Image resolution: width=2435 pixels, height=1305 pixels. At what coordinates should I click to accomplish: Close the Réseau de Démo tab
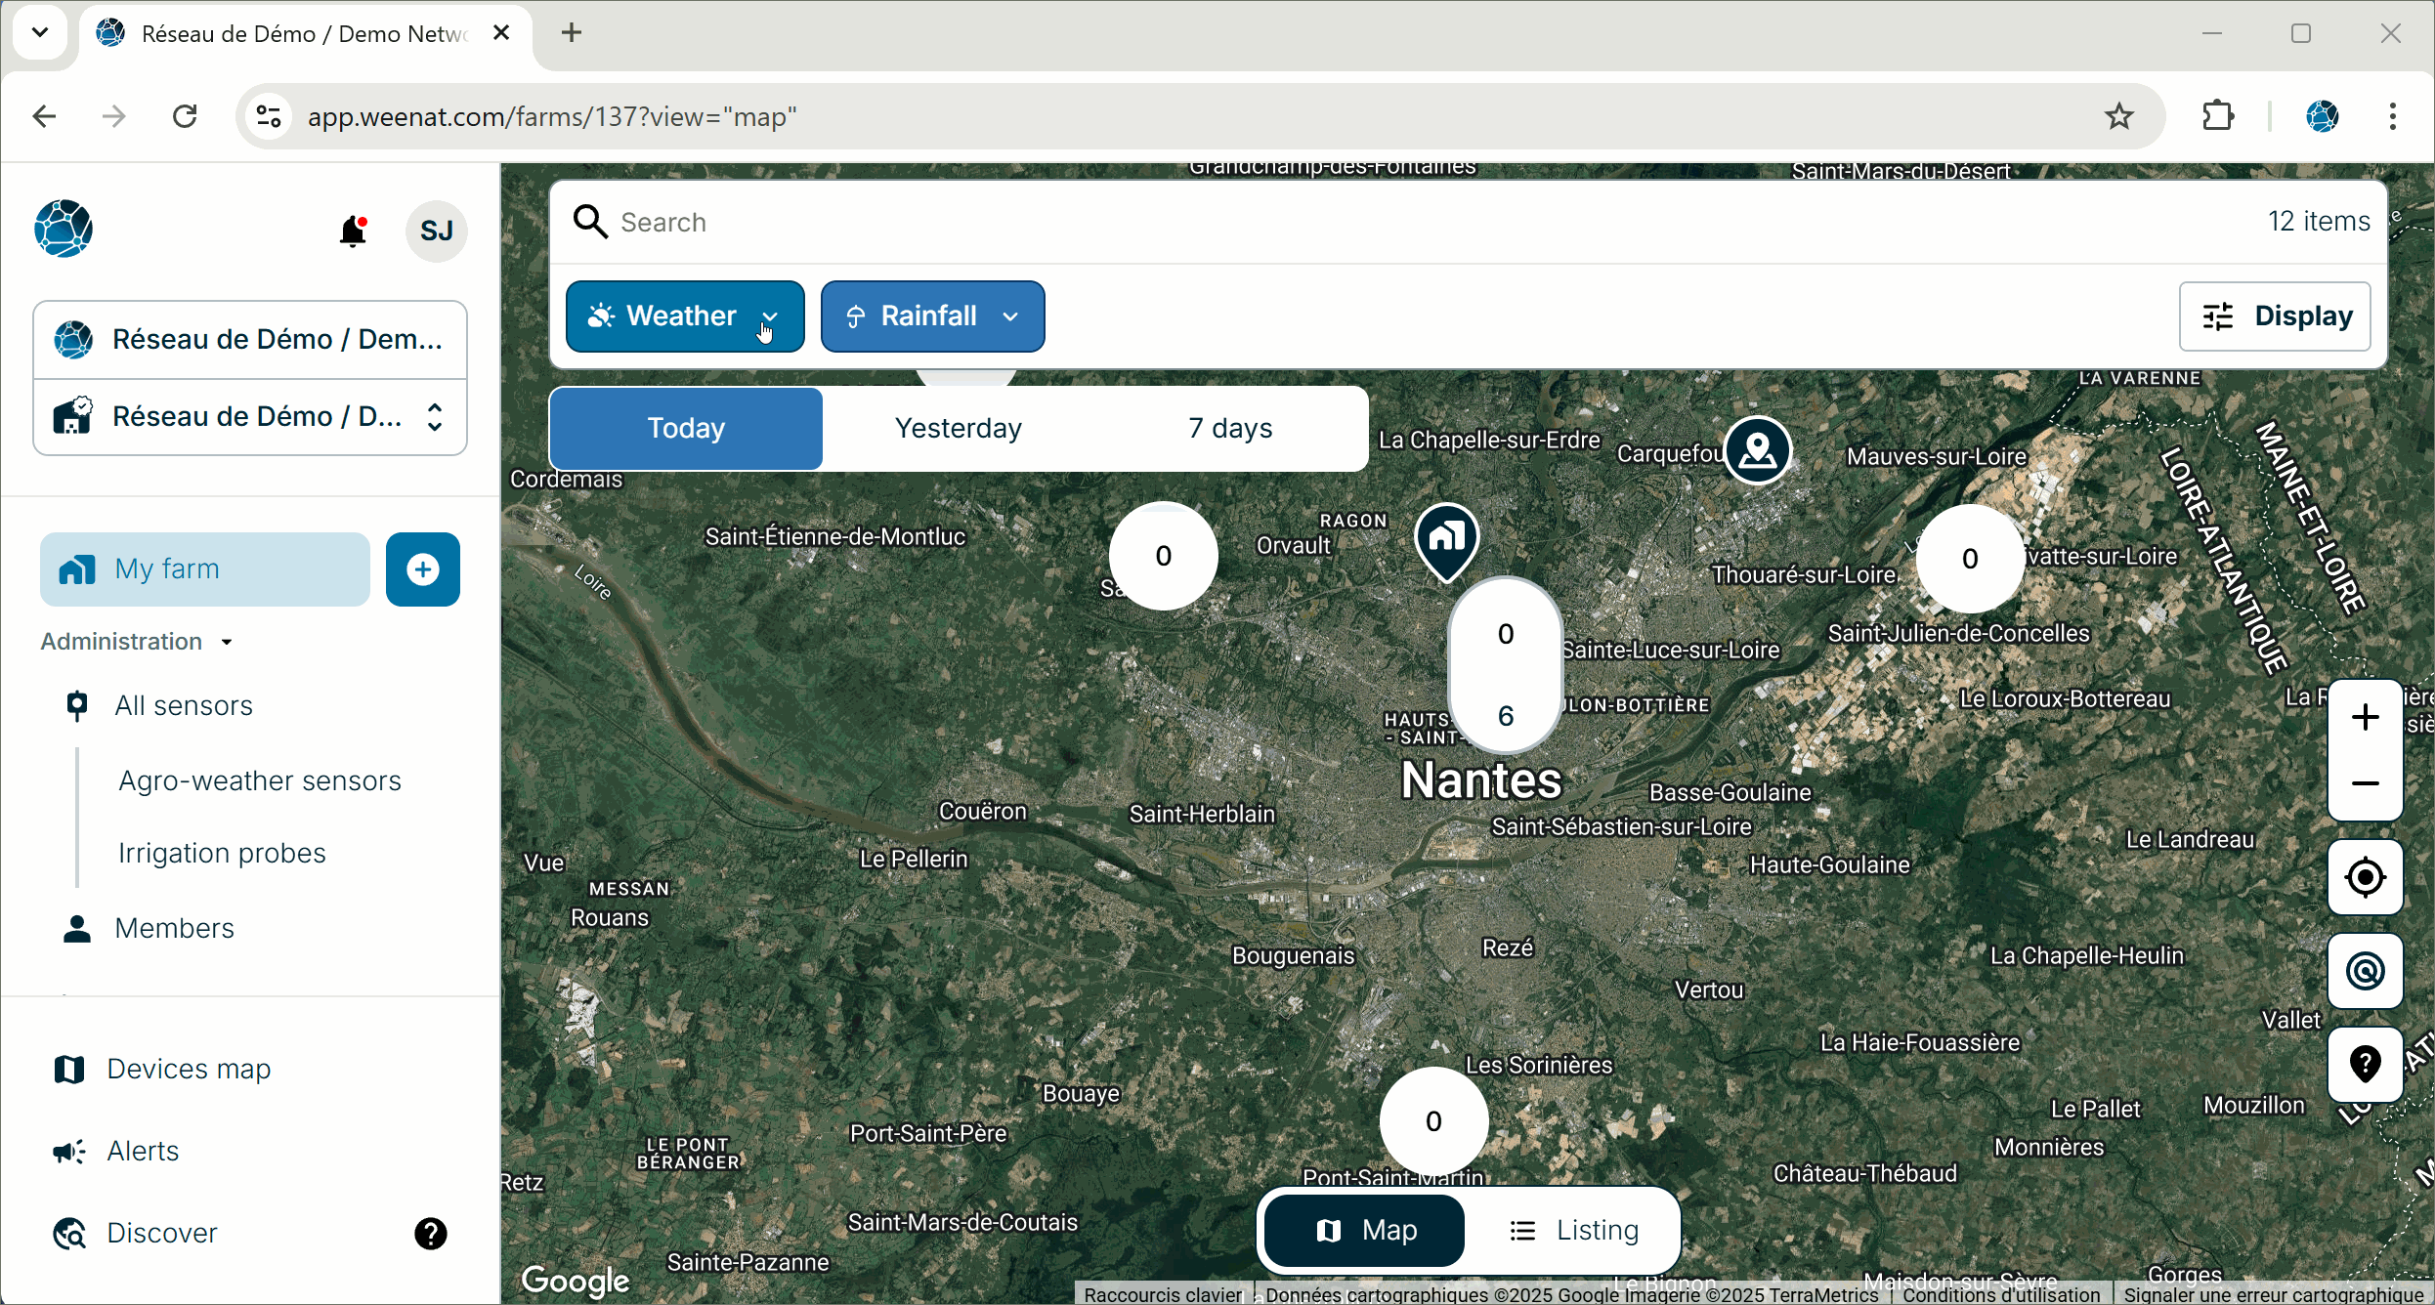tap(501, 33)
